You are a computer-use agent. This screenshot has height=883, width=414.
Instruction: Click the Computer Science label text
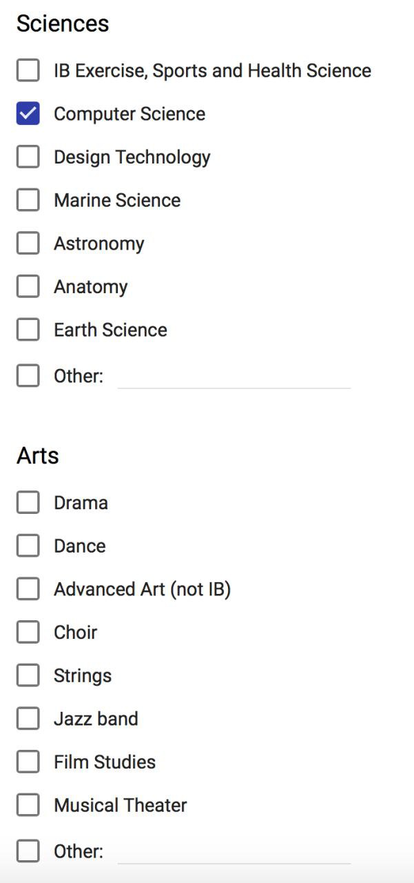tap(130, 114)
